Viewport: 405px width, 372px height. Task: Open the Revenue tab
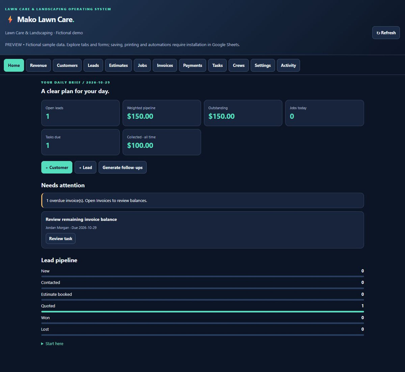(x=38, y=65)
